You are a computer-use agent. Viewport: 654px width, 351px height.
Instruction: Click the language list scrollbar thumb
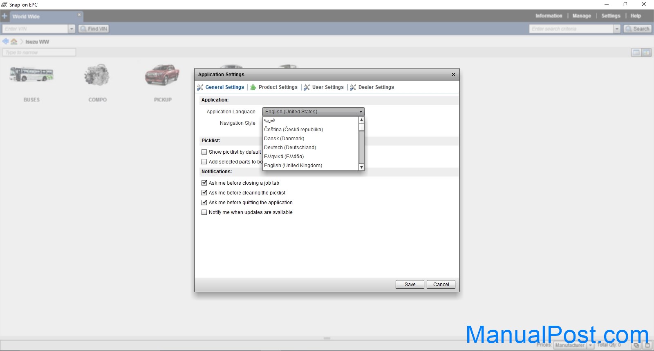coord(361,127)
